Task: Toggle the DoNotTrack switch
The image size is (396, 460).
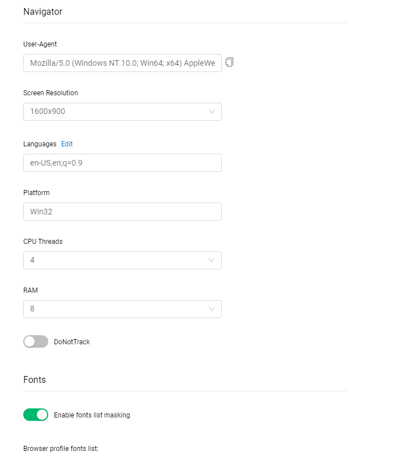Action: click(x=36, y=341)
